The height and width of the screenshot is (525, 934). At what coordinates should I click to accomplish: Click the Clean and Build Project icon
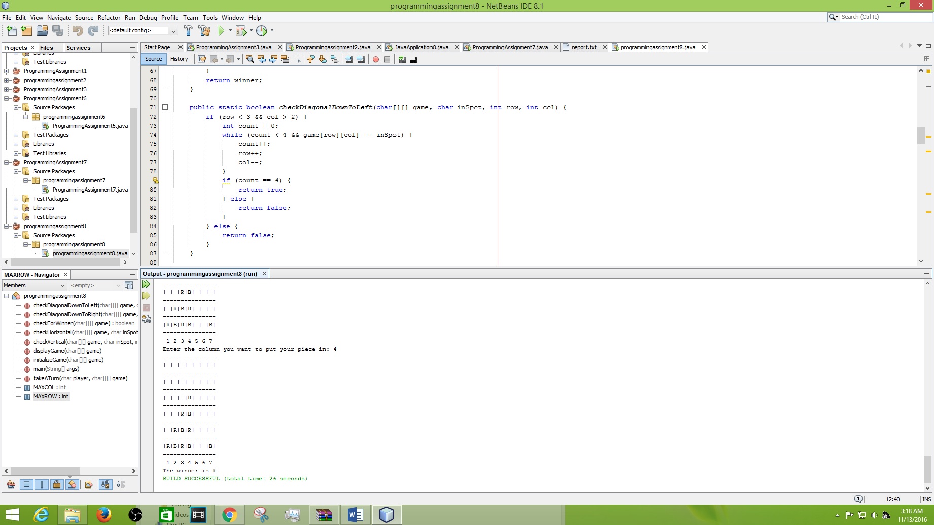pyautogui.click(x=204, y=31)
